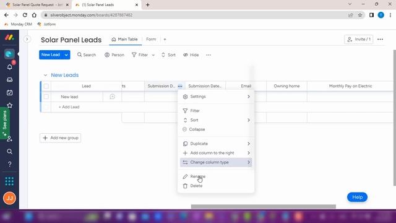Image resolution: width=396 pixels, height=223 pixels.
Task: Open Chrome tab search chevron
Action: pyautogui.click(x=350, y=4)
